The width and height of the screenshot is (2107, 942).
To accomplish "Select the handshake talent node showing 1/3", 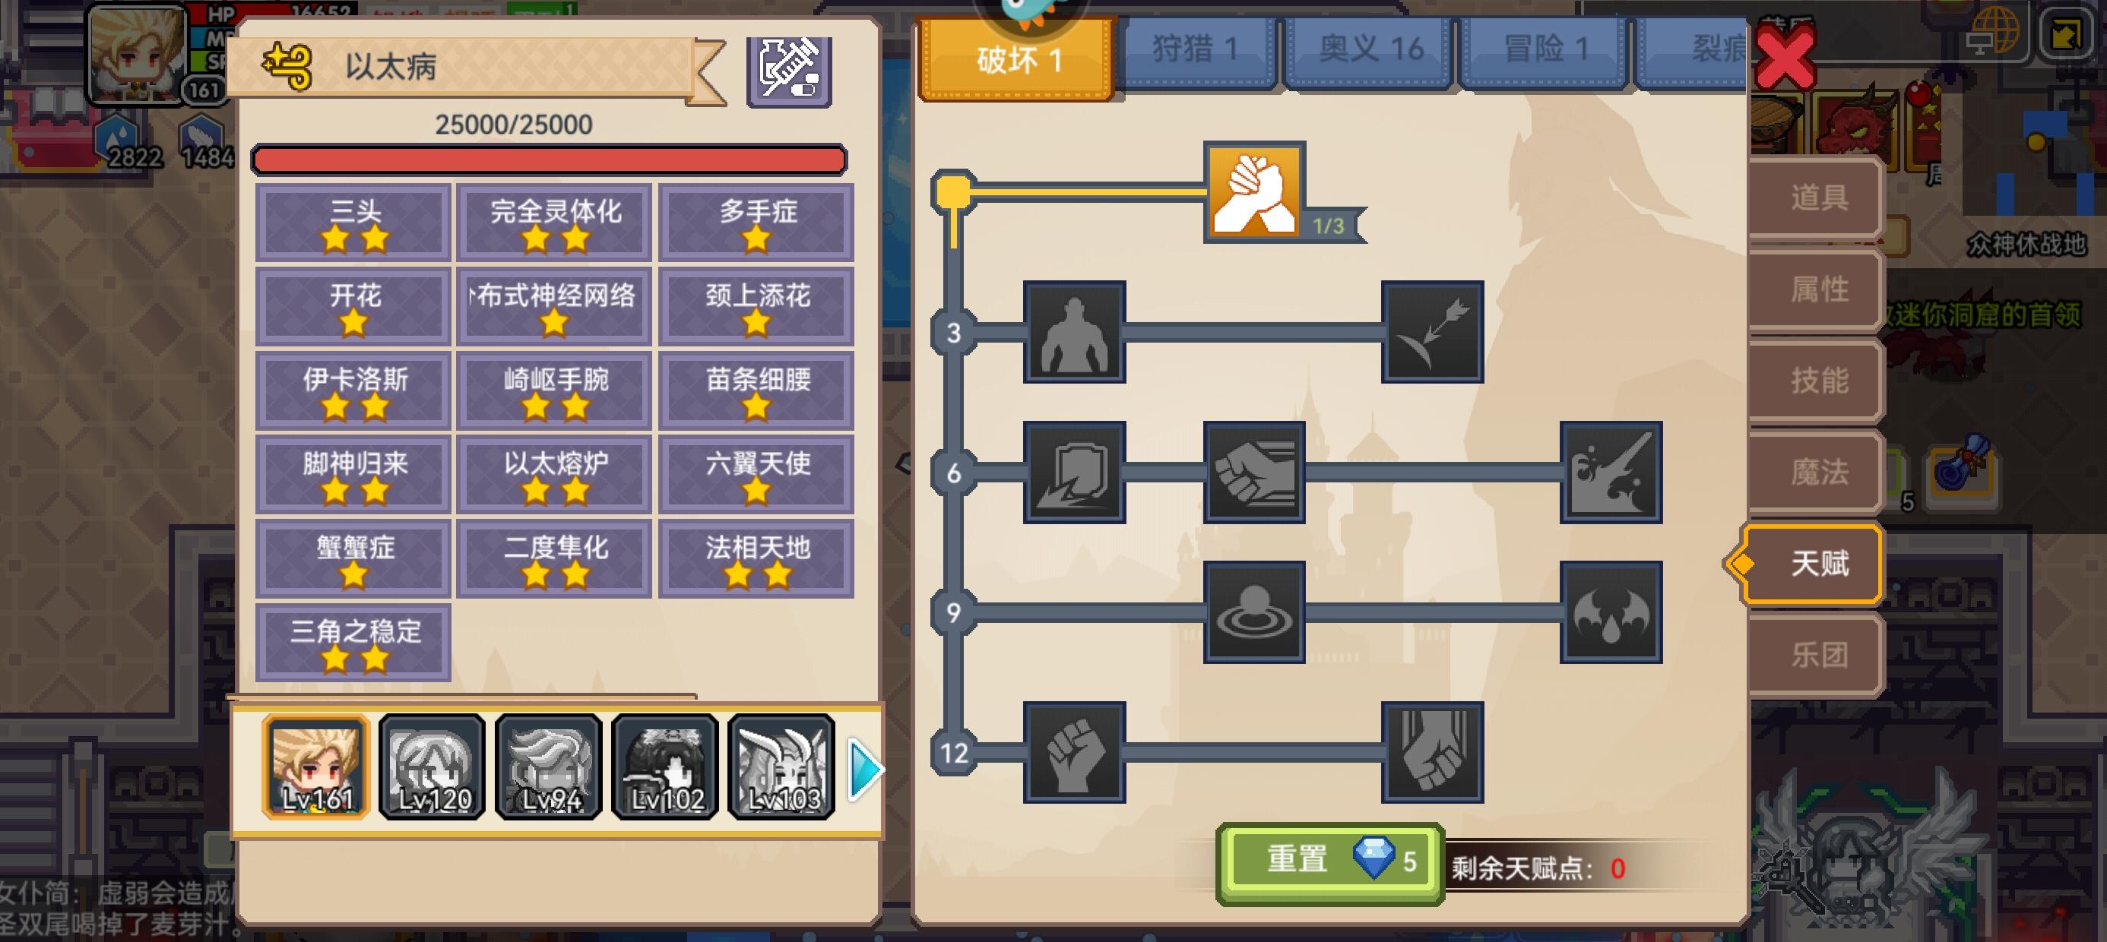I will pyautogui.click(x=1254, y=191).
